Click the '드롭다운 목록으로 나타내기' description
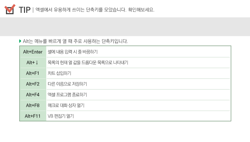This screenshot has height=142, width=250. [105, 62]
